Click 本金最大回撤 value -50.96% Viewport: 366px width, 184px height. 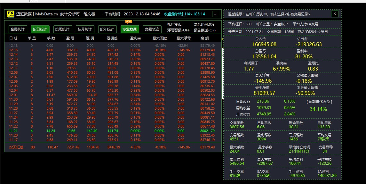click(305, 93)
